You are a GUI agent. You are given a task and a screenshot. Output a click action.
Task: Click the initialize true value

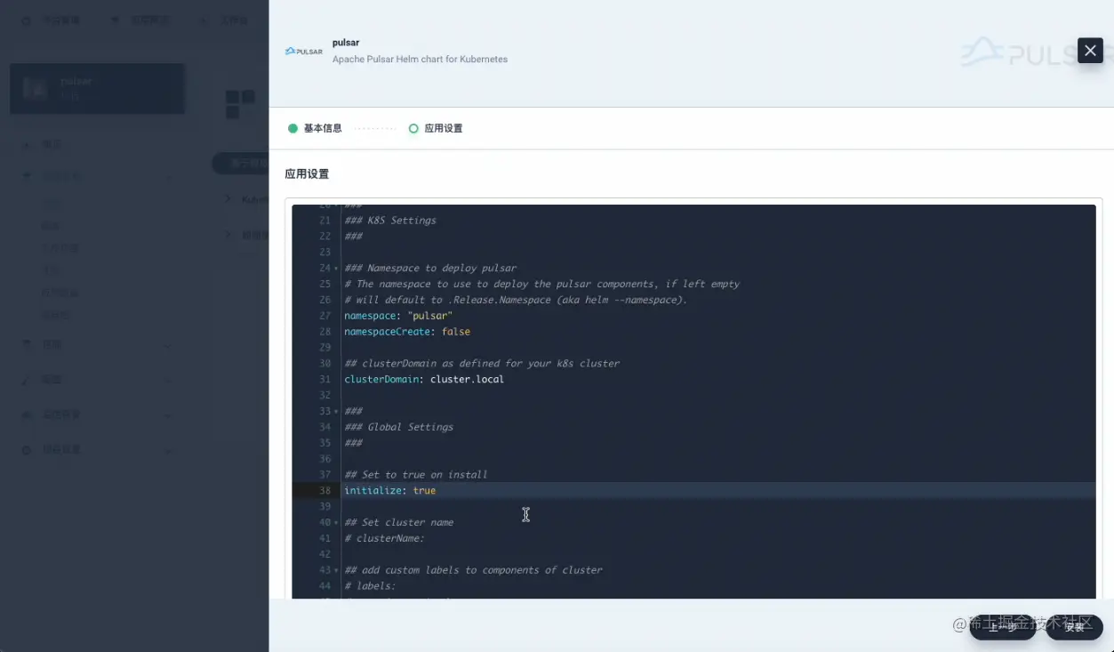(x=424, y=491)
